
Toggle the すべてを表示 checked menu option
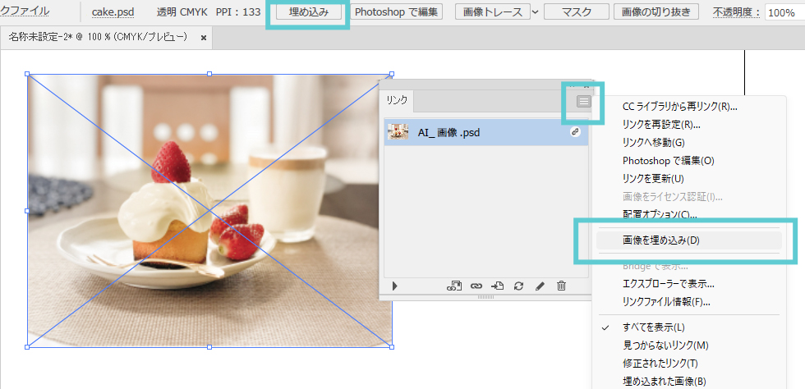click(x=654, y=327)
